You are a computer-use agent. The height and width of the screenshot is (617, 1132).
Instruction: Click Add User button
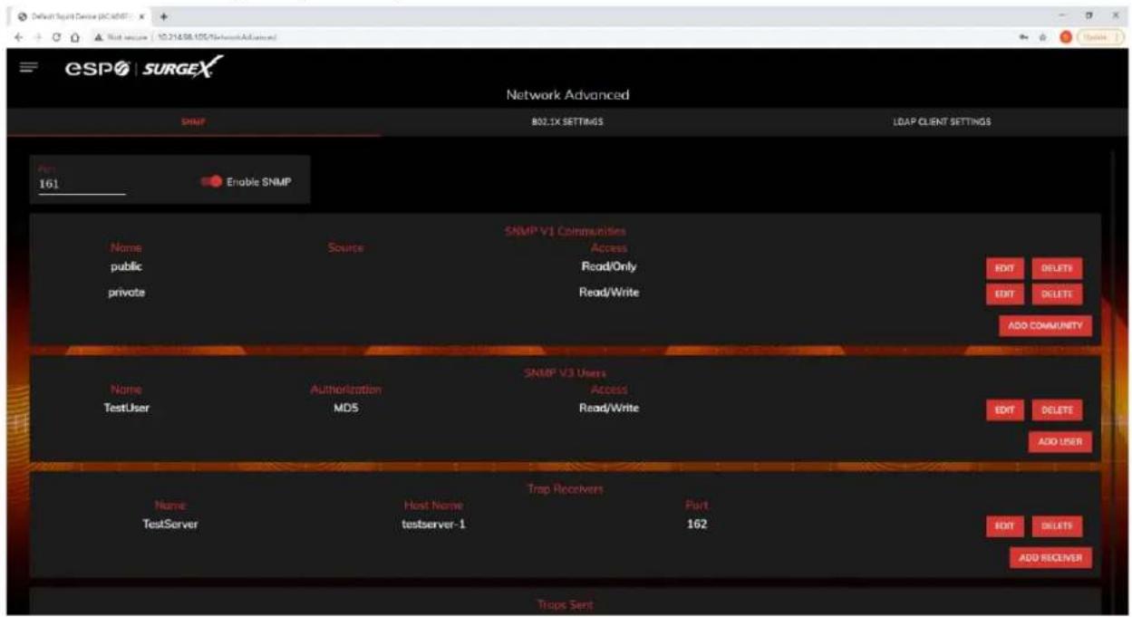[1059, 442]
